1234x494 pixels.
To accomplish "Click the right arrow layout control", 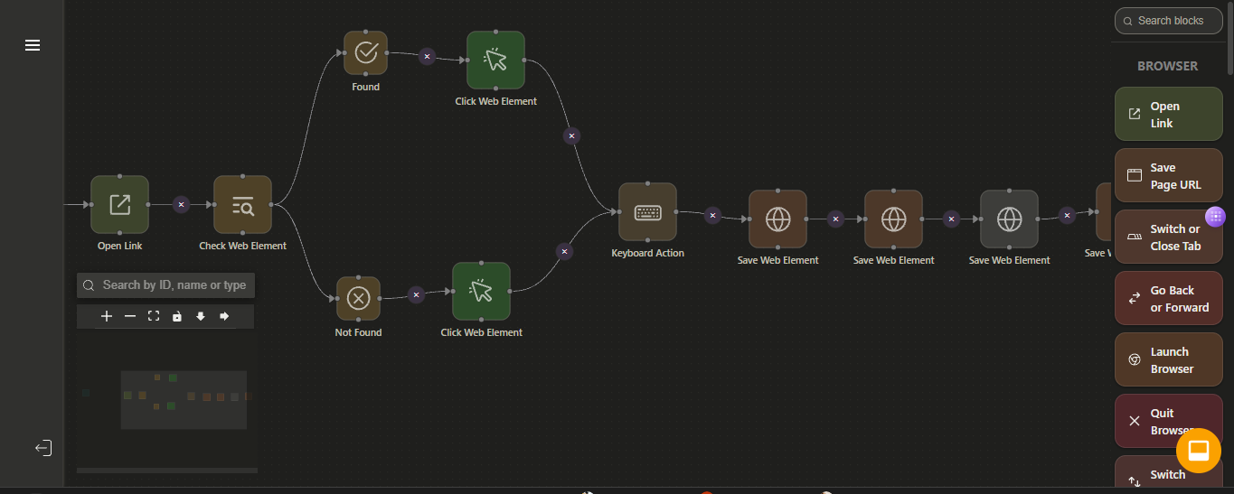I will tap(224, 316).
